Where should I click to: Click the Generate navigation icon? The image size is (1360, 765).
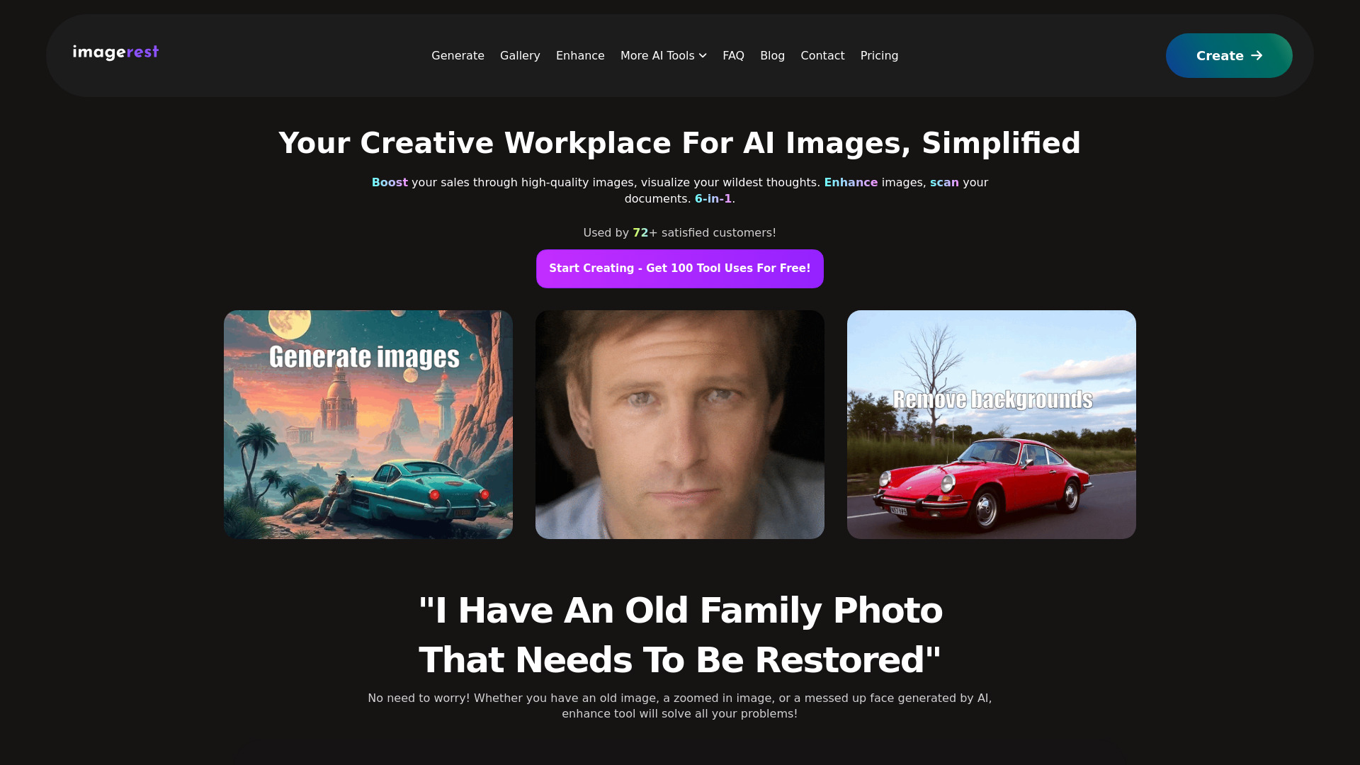[458, 55]
